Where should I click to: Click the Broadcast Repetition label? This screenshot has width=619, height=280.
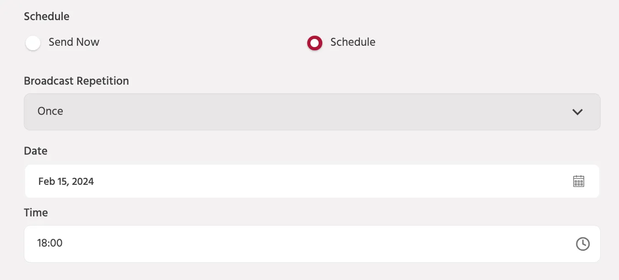pyautogui.click(x=76, y=81)
